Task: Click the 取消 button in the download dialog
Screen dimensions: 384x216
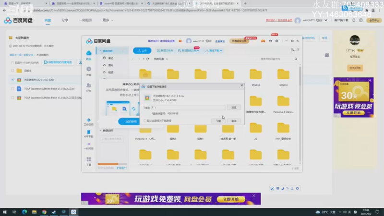Action: (x=234, y=121)
